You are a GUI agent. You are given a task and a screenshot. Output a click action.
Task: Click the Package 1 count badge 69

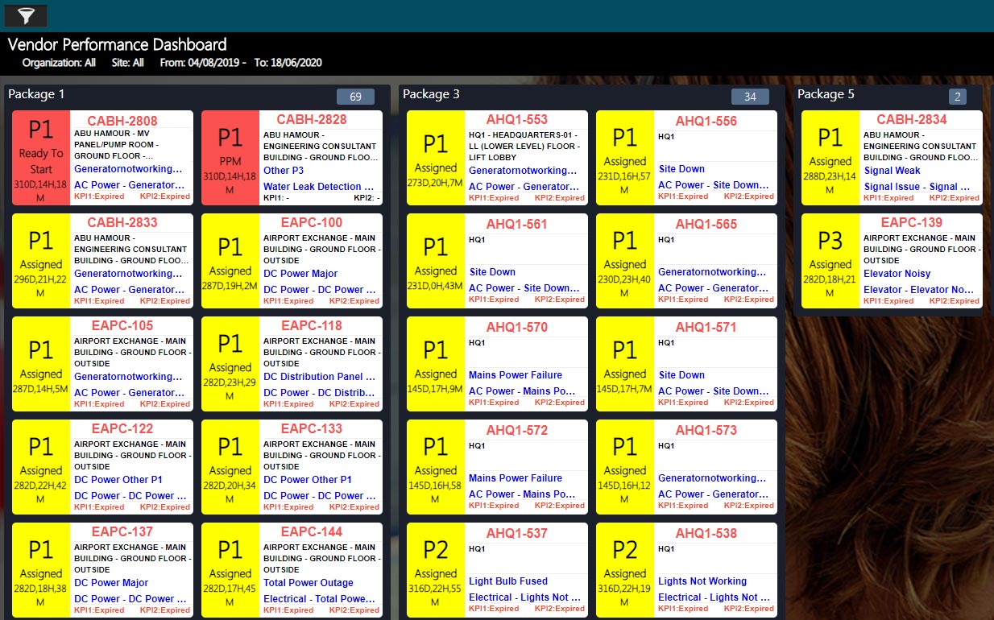(355, 97)
